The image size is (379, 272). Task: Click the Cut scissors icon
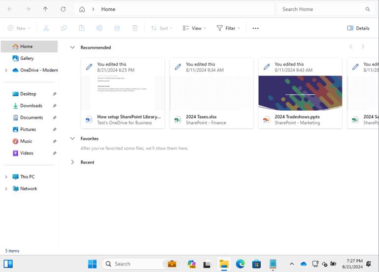point(46,28)
